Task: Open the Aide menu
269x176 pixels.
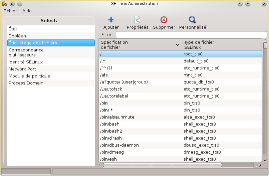Action: coord(27,11)
